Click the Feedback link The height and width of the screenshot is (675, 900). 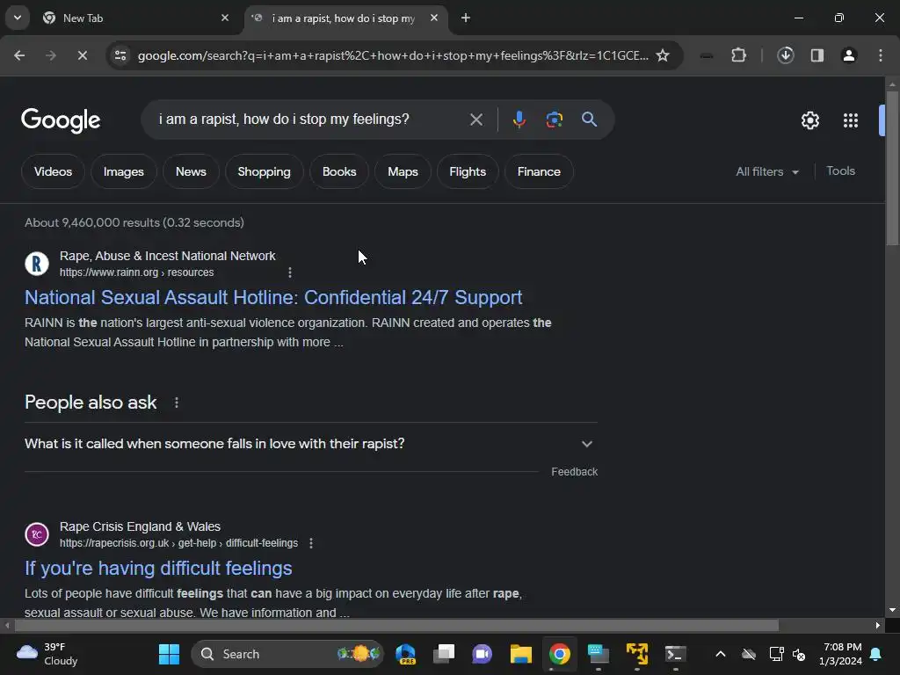[574, 472]
